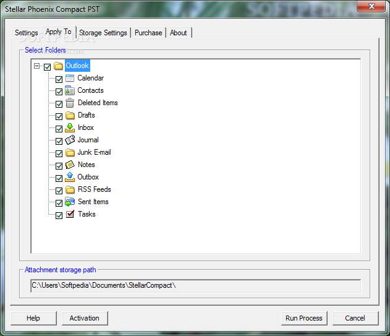Uncheck the Calendar checkbox

(x=59, y=79)
